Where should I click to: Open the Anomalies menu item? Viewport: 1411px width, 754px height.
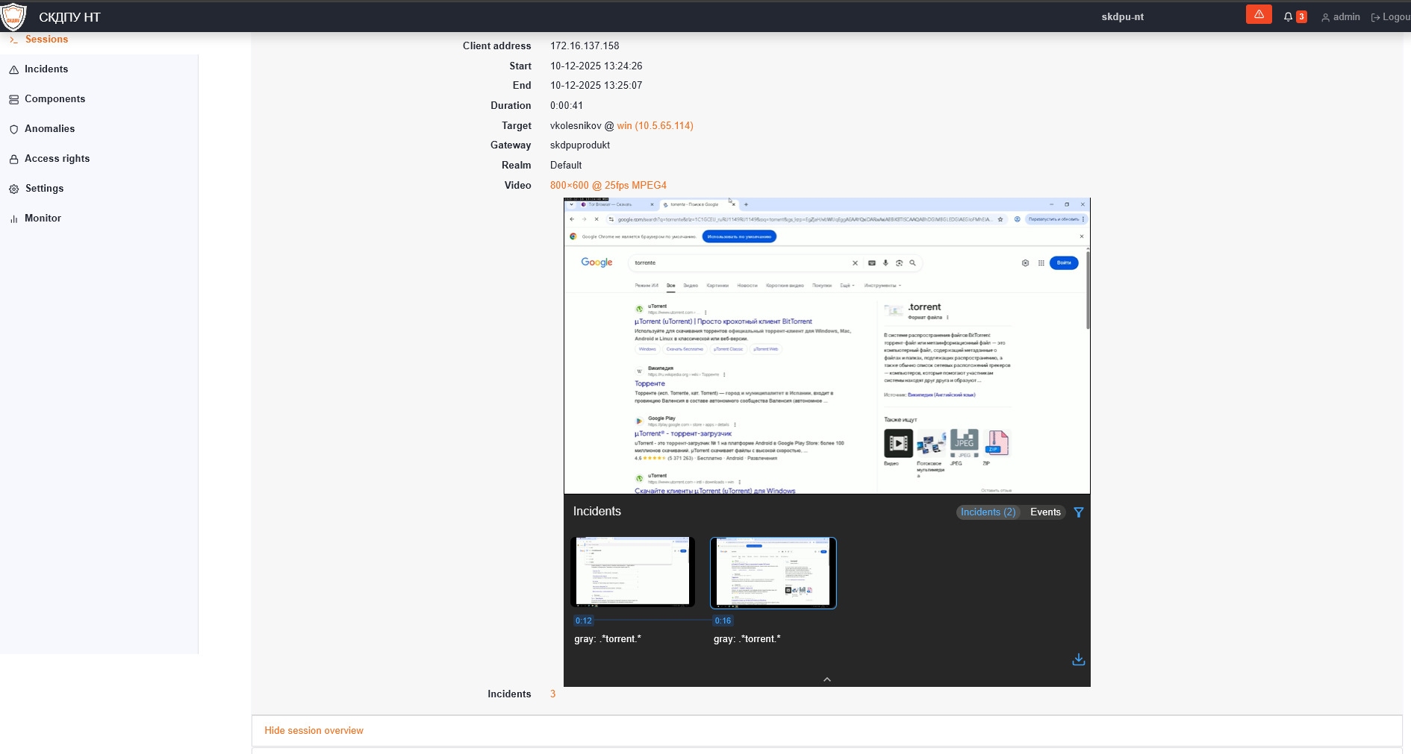point(49,129)
